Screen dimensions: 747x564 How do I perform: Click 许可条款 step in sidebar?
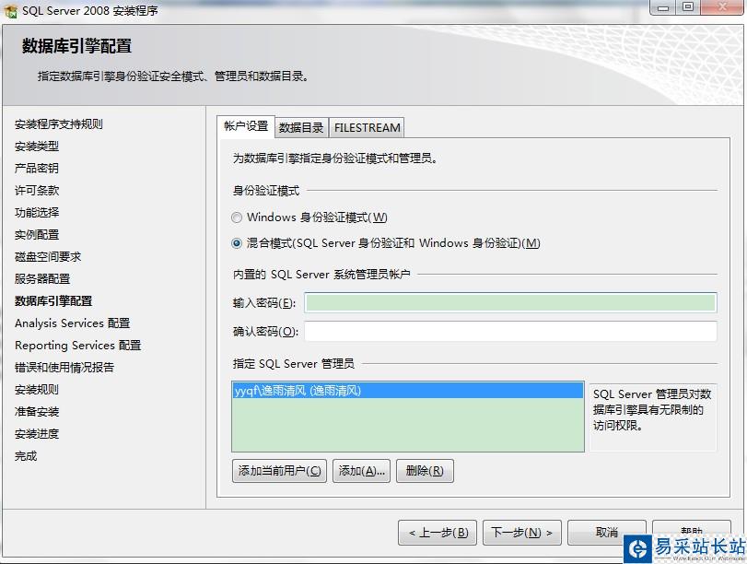pos(37,191)
